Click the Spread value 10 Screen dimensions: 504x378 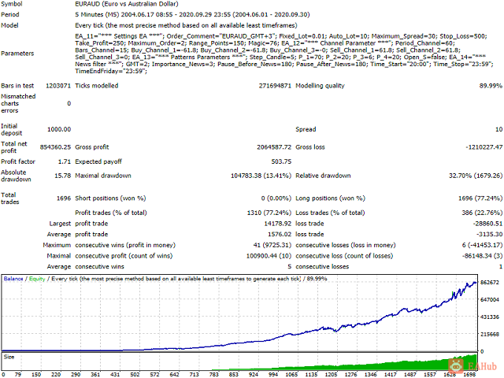coord(498,129)
